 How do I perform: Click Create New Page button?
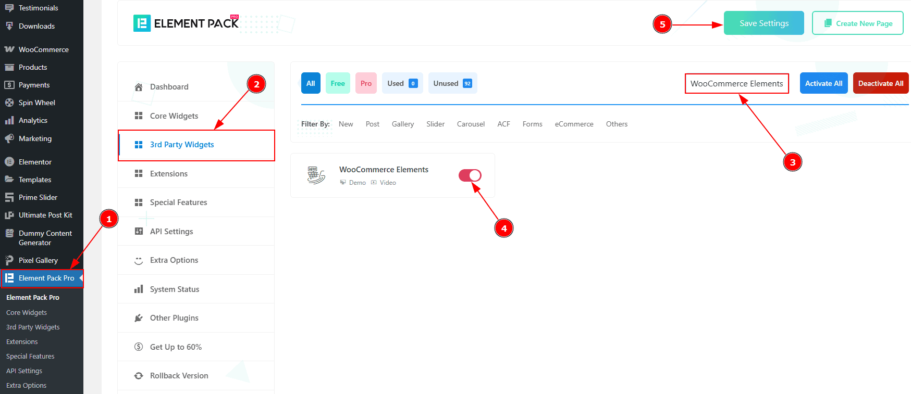(857, 23)
